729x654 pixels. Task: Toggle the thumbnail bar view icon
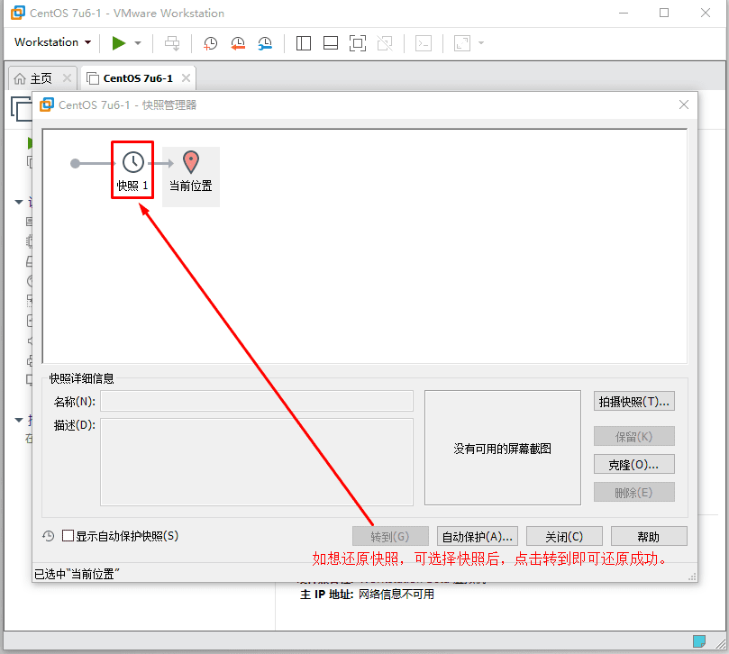(331, 43)
